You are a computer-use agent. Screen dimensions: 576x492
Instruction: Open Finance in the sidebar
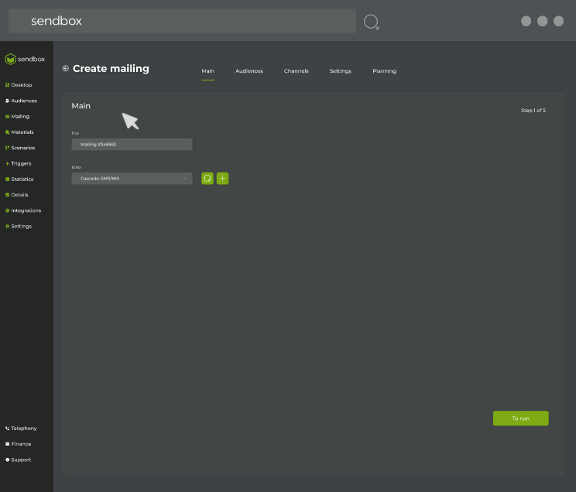point(20,444)
